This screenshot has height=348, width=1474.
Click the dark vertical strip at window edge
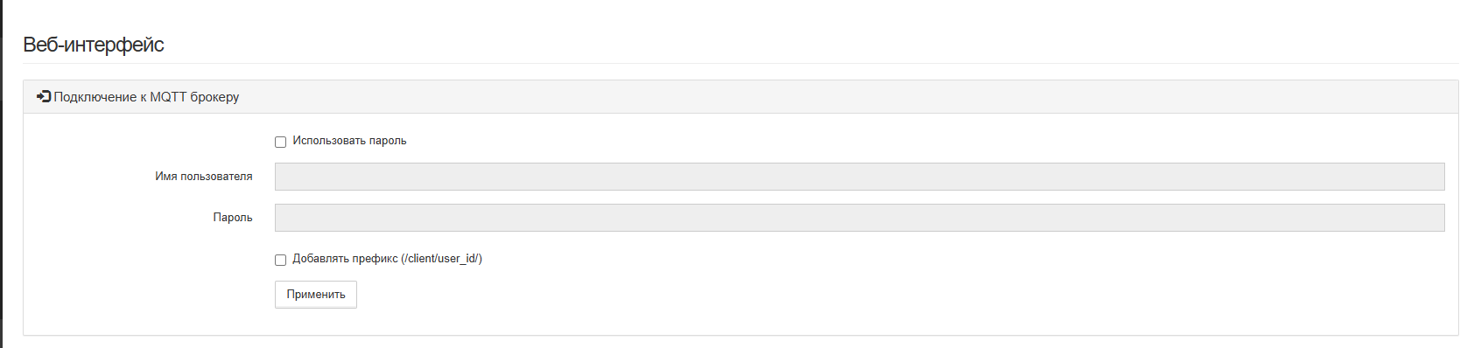click(2, 174)
